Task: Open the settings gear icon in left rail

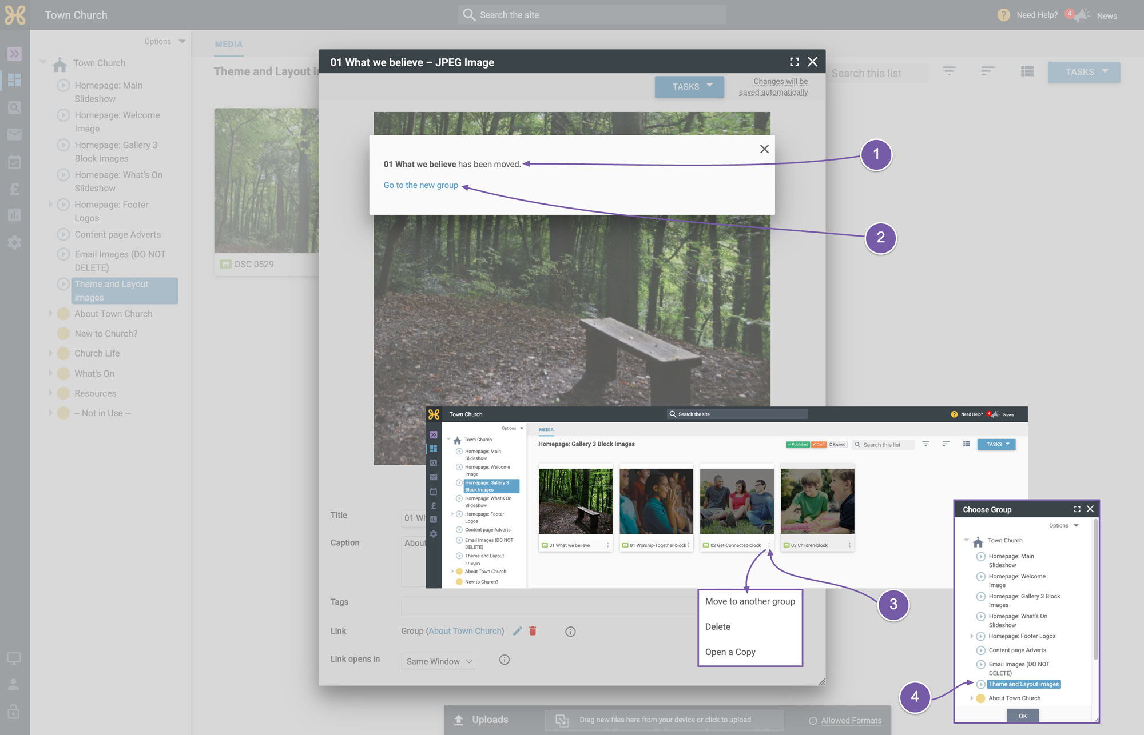Action: pyautogui.click(x=14, y=242)
